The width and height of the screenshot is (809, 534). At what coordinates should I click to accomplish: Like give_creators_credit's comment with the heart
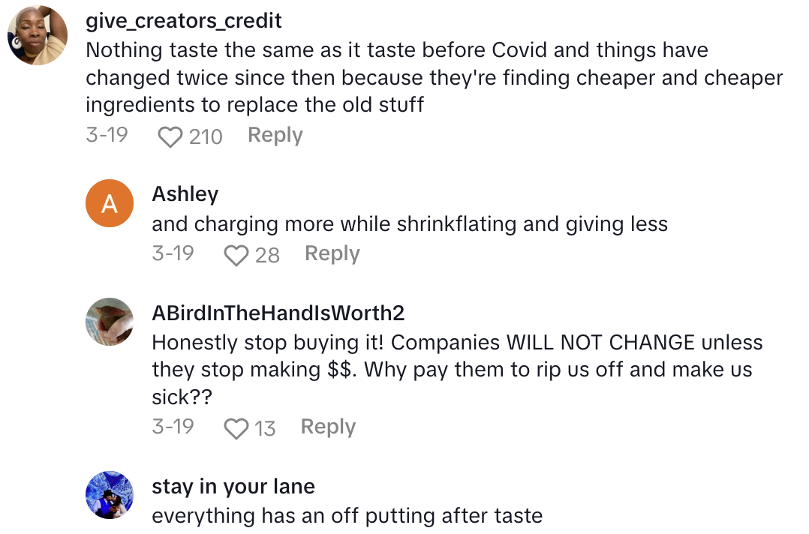[x=171, y=136]
